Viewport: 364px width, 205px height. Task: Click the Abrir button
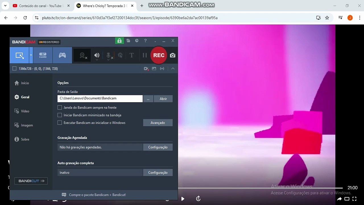(163, 99)
